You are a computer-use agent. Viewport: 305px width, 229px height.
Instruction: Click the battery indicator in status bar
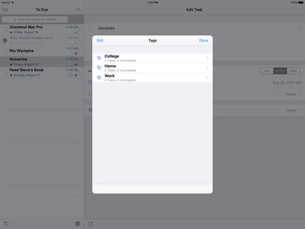coord(301,3)
